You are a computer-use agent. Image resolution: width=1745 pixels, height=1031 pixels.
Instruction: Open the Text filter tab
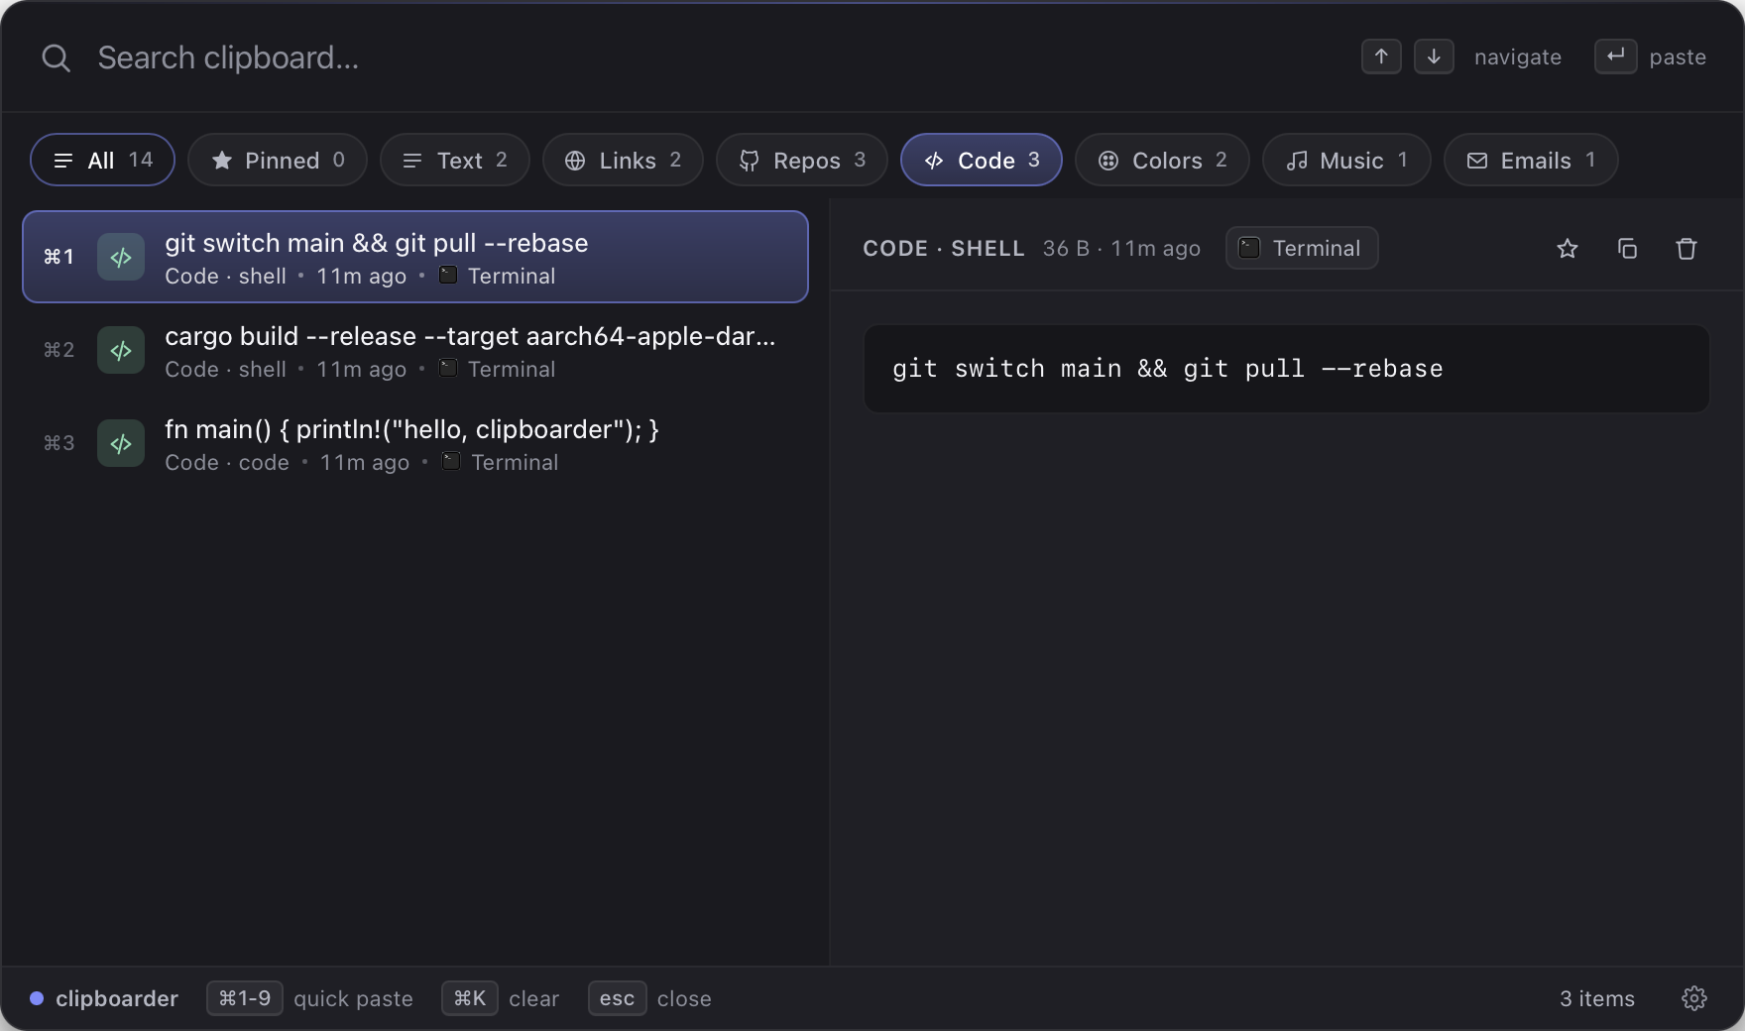pos(455,160)
